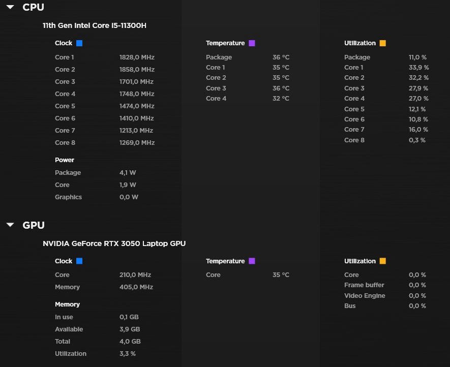Viewport: 450px width, 367px height.
Task: Select Package temperature value 36 °C
Action: [x=281, y=57]
